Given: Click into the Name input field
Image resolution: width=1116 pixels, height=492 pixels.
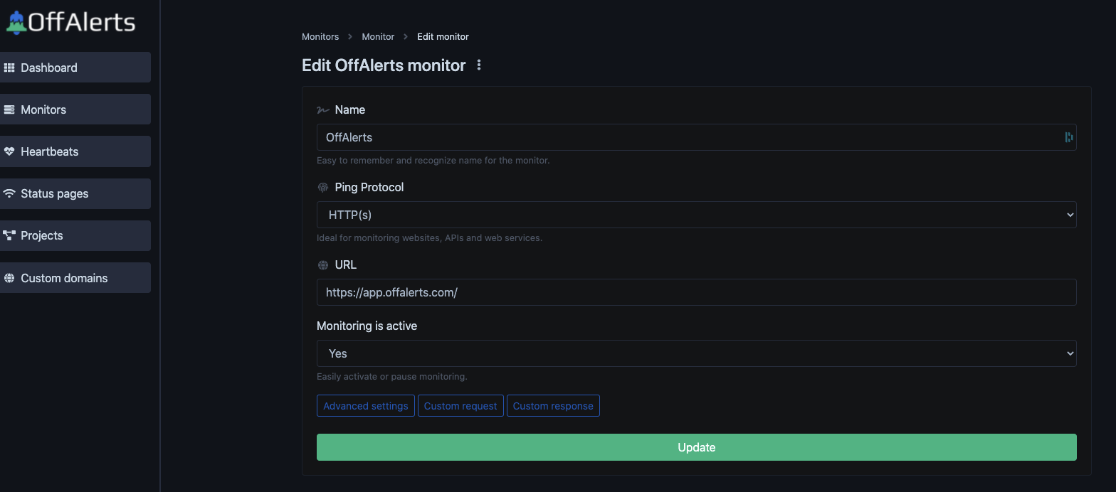Looking at the screenshot, I should pyautogui.click(x=696, y=137).
